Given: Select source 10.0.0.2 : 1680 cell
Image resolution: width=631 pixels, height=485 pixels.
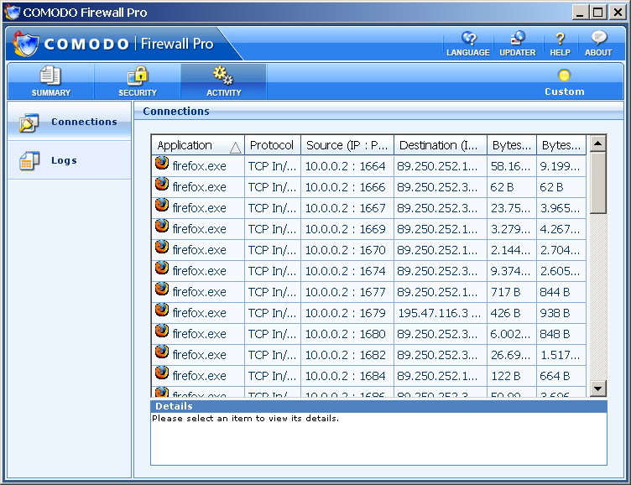Looking at the screenshot, I should [x=347, y=334].
